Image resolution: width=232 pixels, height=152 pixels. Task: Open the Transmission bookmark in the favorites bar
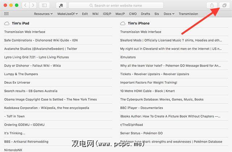(188, 14)
